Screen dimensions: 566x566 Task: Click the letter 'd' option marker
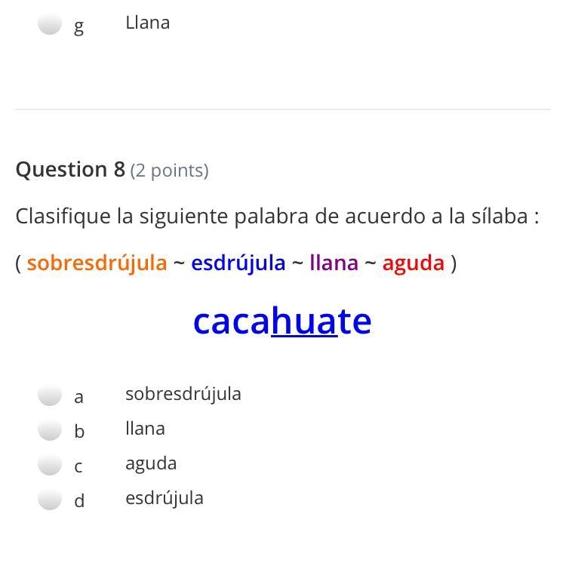(79, 500)
